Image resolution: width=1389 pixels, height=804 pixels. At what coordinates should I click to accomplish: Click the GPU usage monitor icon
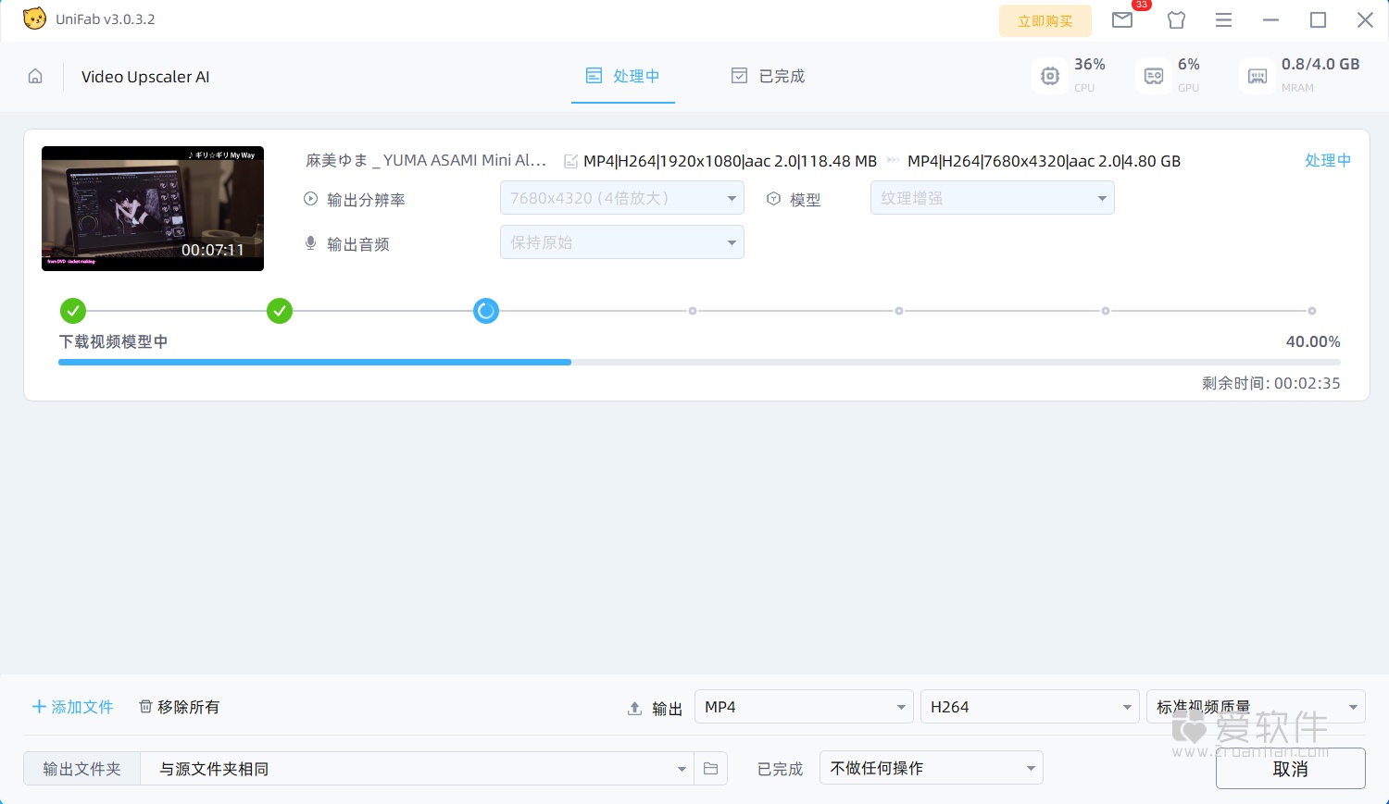(x=1152, y=76)
